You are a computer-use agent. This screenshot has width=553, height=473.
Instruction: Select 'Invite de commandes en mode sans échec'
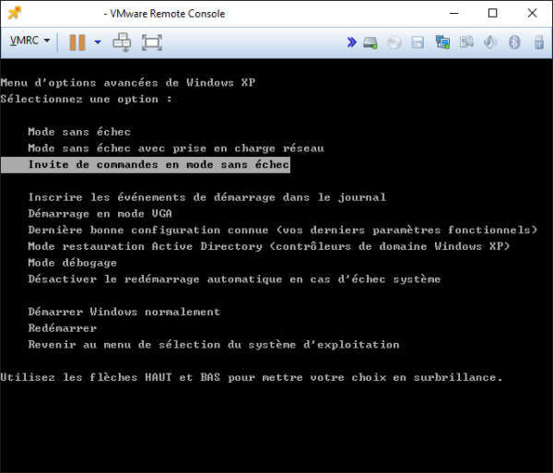coord(146,165)
